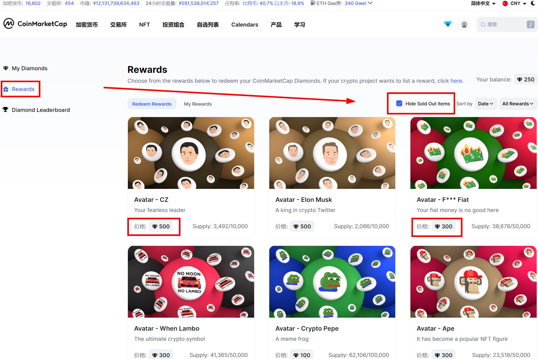This screenshot has width=538, height=359.
Task: Open the Avatar - Crypto Pepe reward image
Action: point(332,282)
